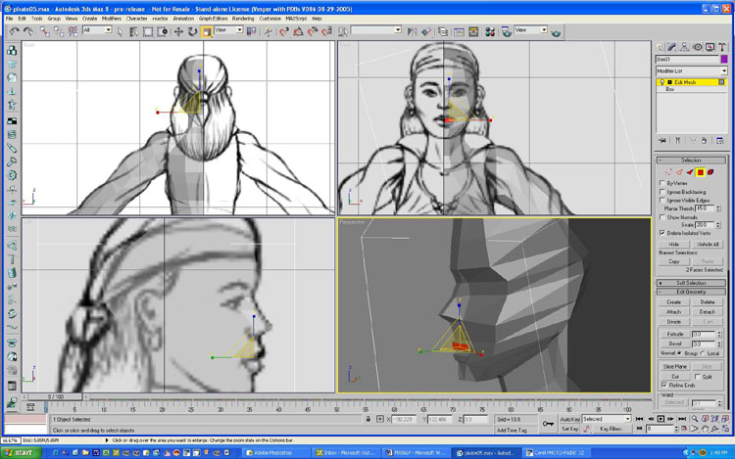Click the Undo arrow in toolbar

(14, 31)
